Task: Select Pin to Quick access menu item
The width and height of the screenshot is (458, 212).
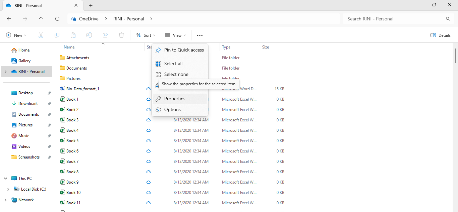Action: tap(184, 50)
